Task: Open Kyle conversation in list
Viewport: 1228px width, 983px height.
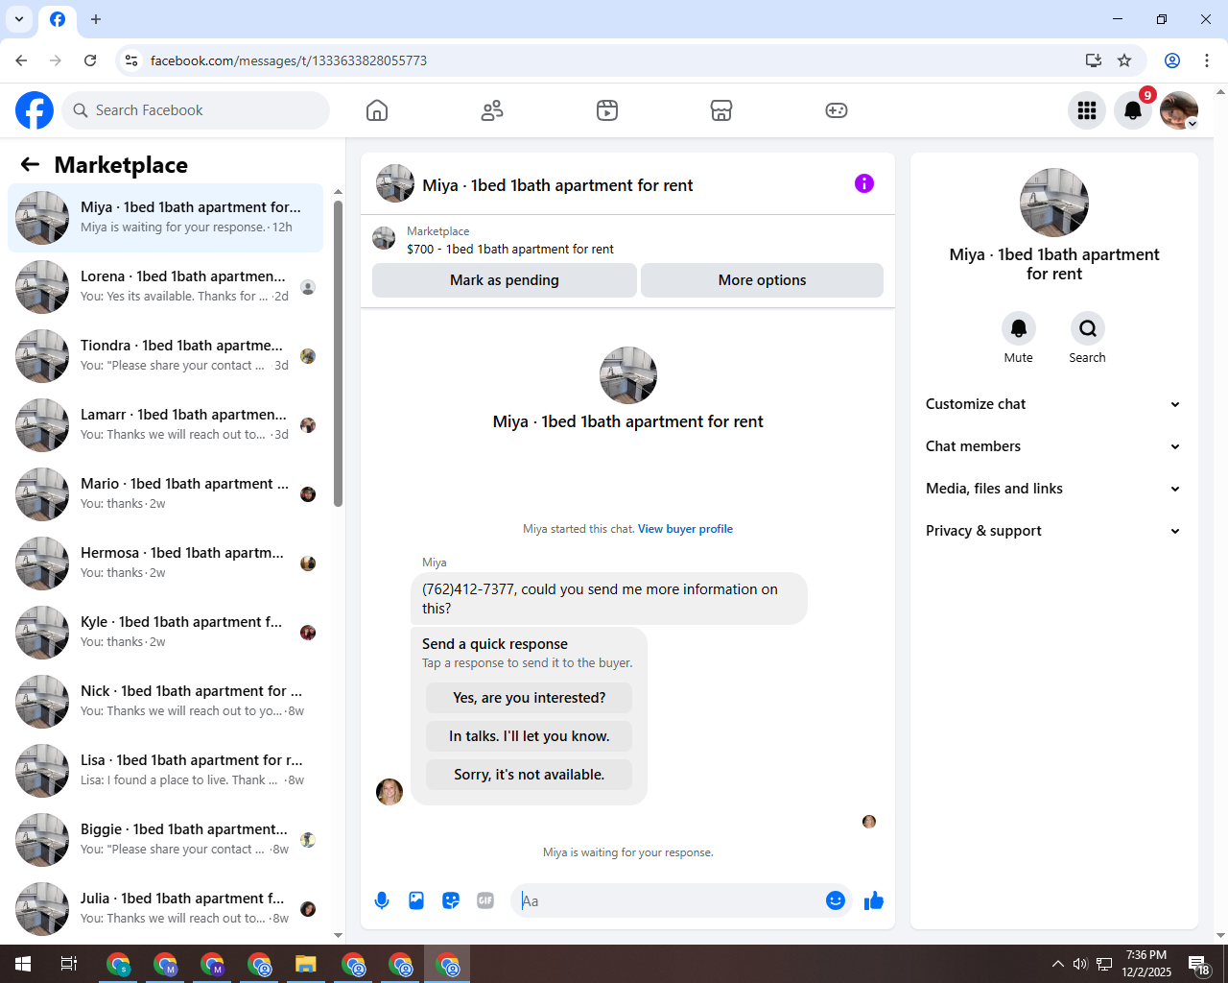Action: tap(165, 633)
